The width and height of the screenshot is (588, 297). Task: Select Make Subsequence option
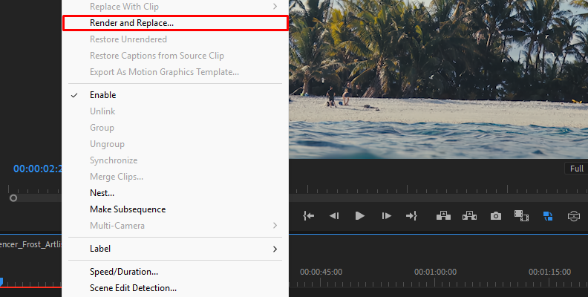click(175, 209)
